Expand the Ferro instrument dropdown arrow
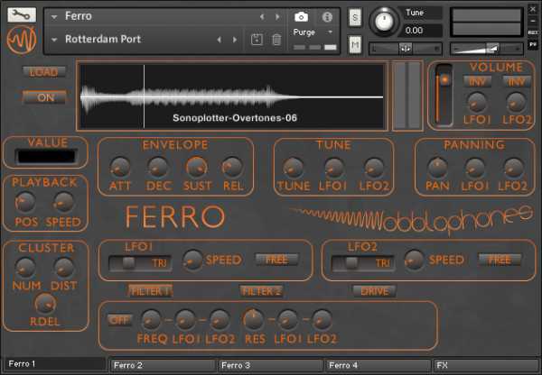Viewport: 542px width, 375px height. point(54,16)
